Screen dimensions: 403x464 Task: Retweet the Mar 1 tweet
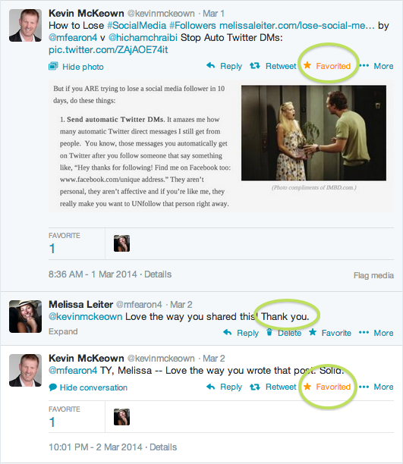pyautogui.click(x=281, y=66)
